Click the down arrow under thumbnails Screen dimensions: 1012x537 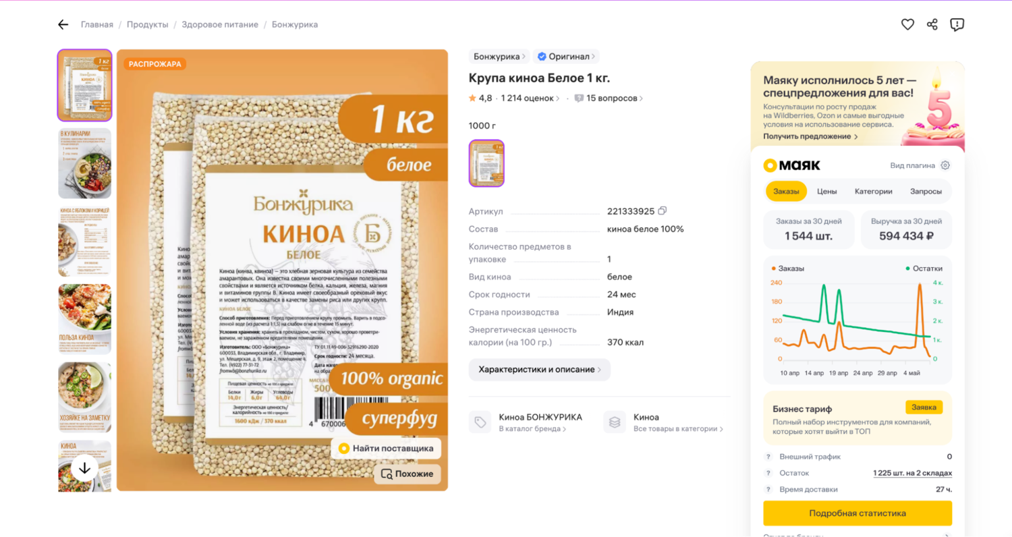(x=84, y=468)
